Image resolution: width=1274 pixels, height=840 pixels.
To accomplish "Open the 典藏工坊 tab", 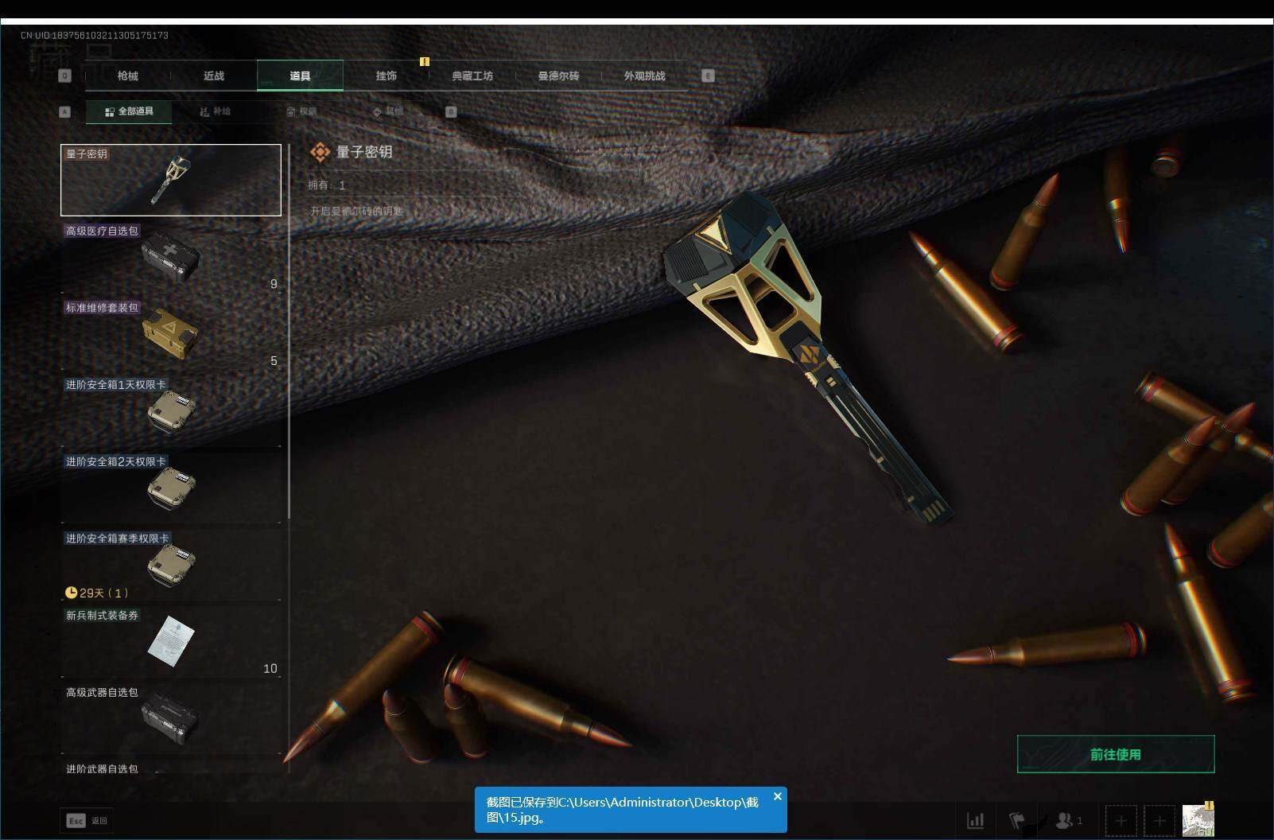I will point(472,76).
